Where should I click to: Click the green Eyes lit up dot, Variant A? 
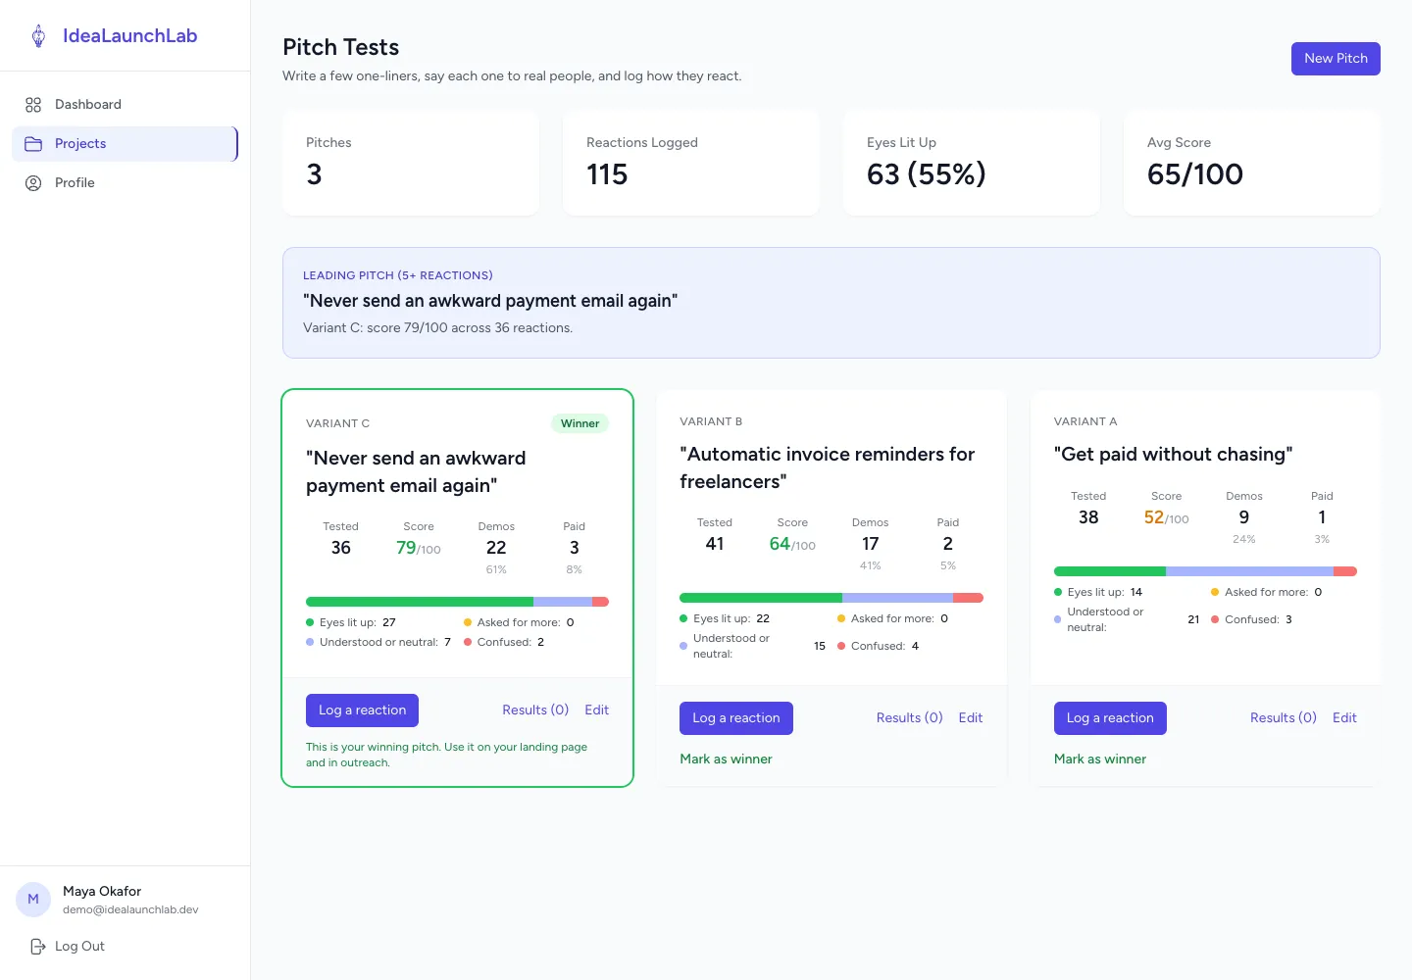(x=1058, y=592)
